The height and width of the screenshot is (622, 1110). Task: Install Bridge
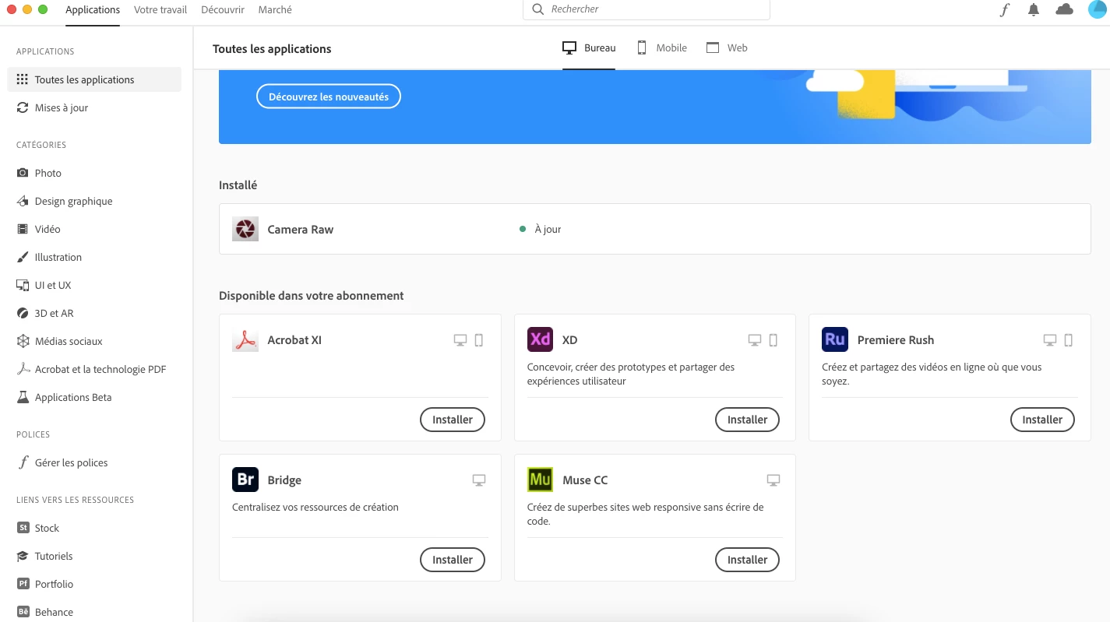(x=453, y=560)
